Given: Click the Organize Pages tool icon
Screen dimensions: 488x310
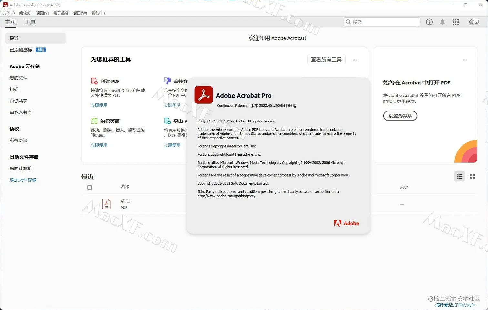Looking at the screenshot, I should [94, 121].
